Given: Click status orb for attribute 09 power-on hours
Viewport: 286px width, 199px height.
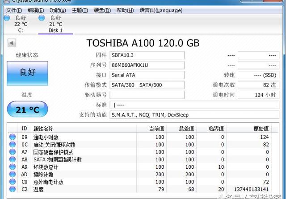Looking at the screenshot, I should click(x=13, y=137).
